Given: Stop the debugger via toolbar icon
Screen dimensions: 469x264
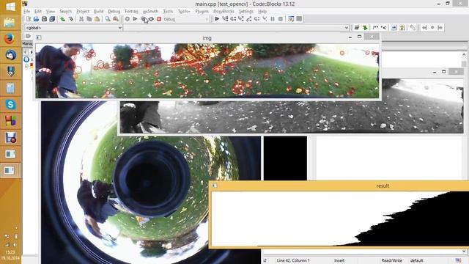Looking at the screenshot, I should pyautogui.click(x=281, y=19).
